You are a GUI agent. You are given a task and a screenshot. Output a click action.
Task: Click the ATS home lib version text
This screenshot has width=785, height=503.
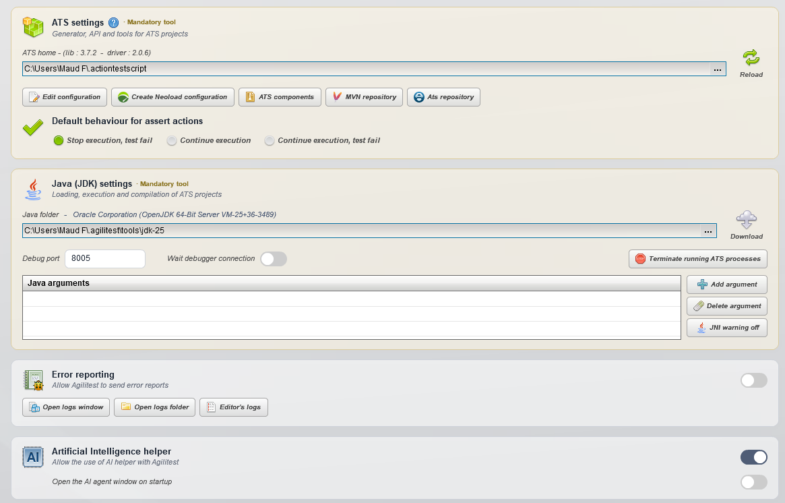[87, 53]
